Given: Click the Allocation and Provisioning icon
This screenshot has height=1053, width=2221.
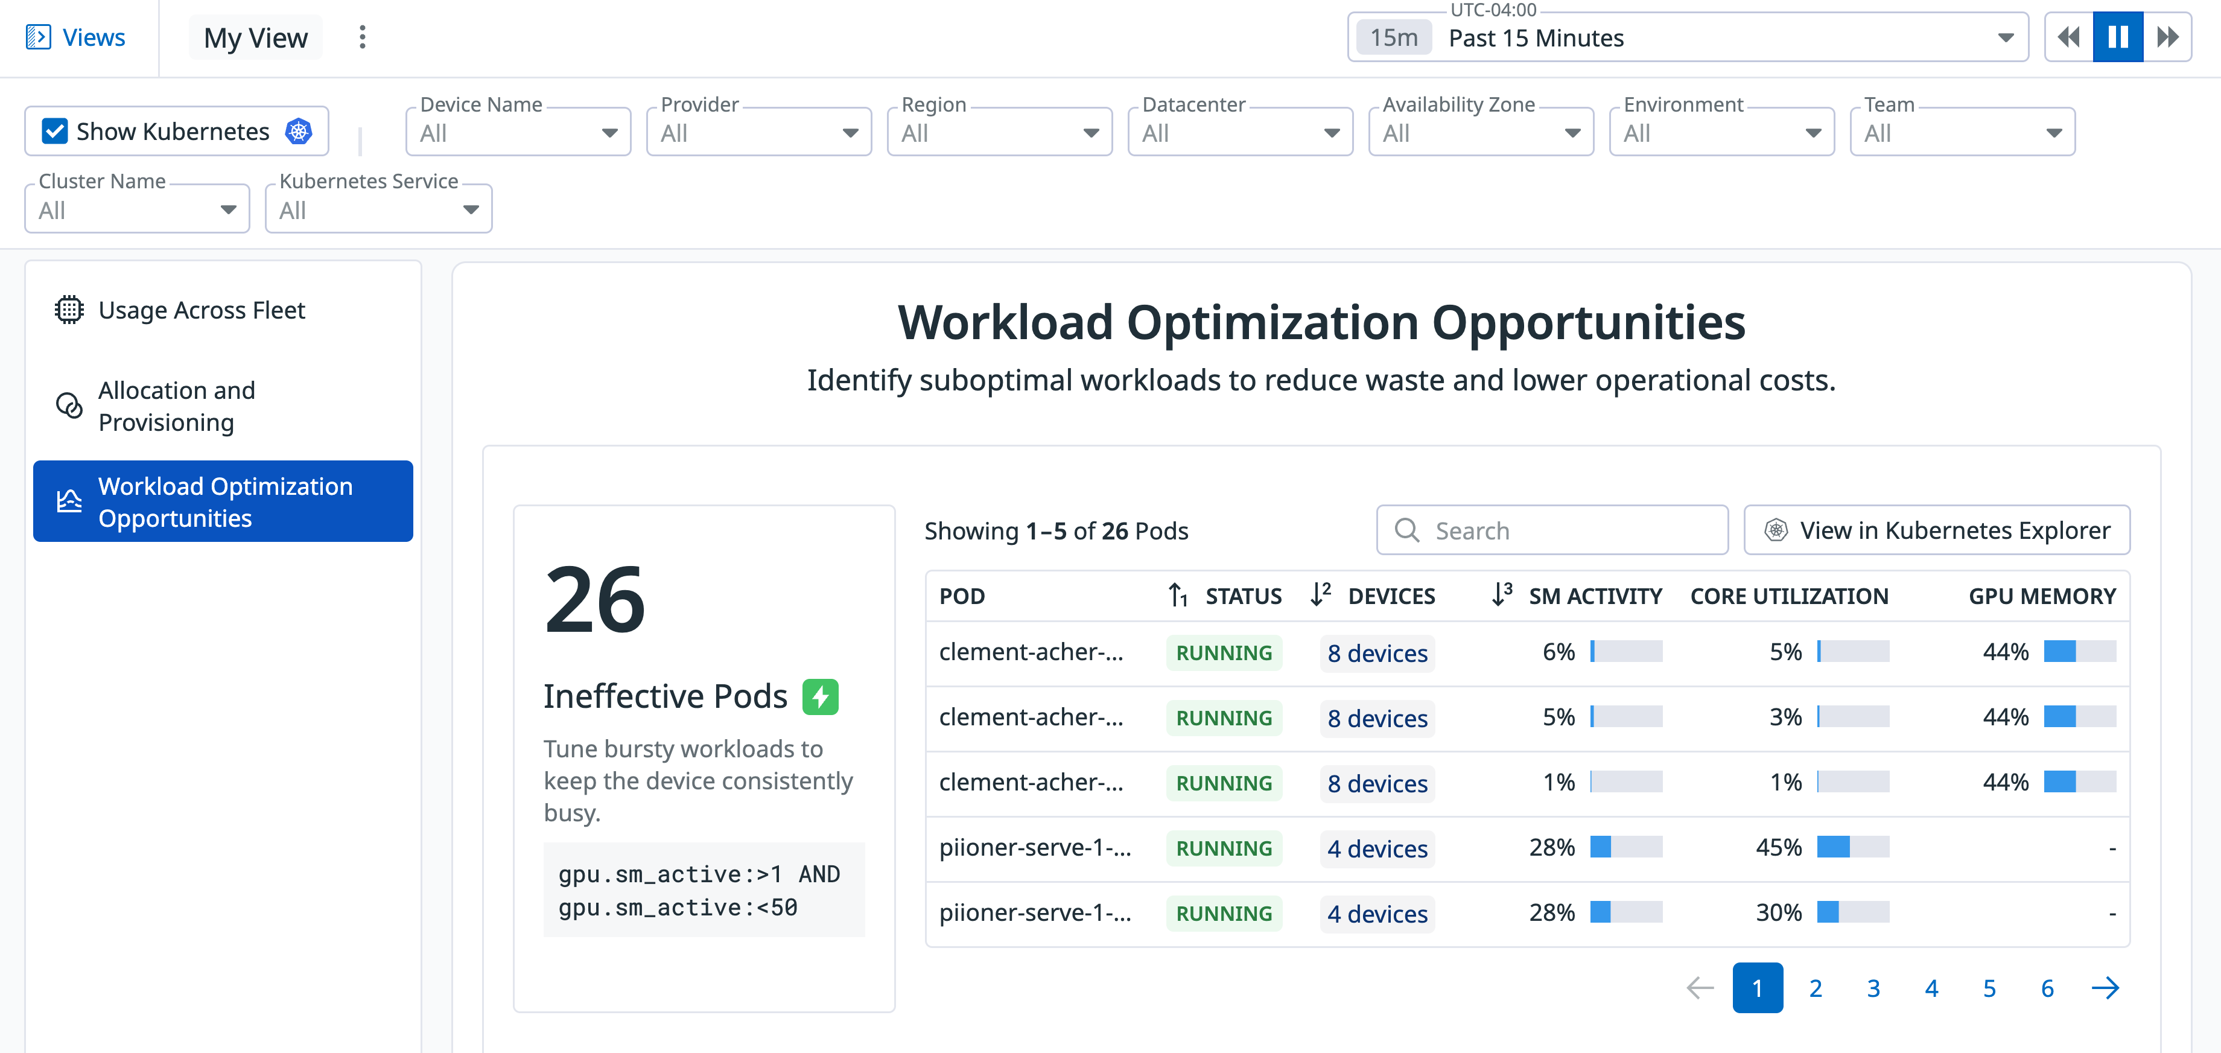Looking at the screenshot, I should pyautogui.click(x=70, y=406).
